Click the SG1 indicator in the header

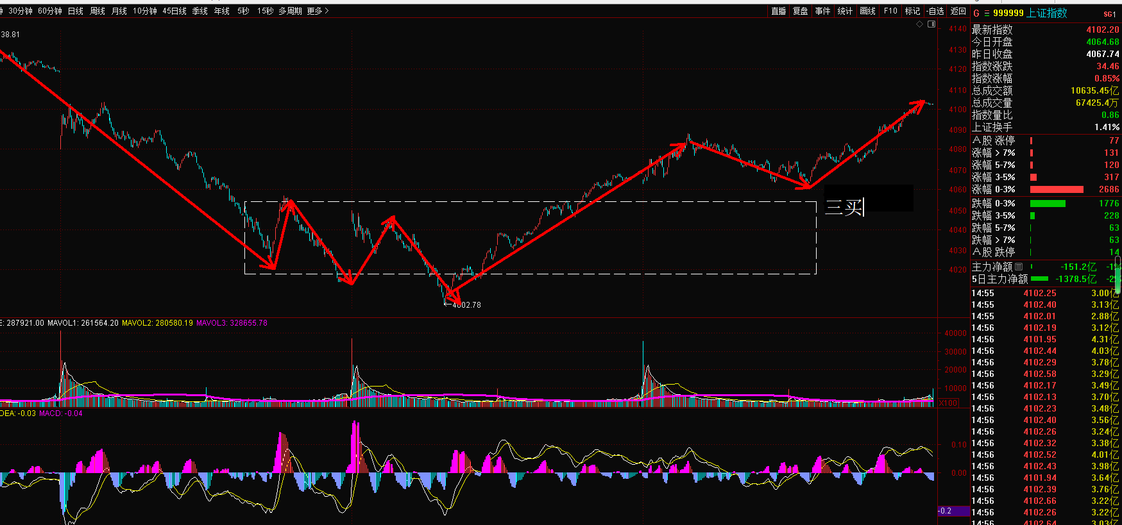(1109, 13)
